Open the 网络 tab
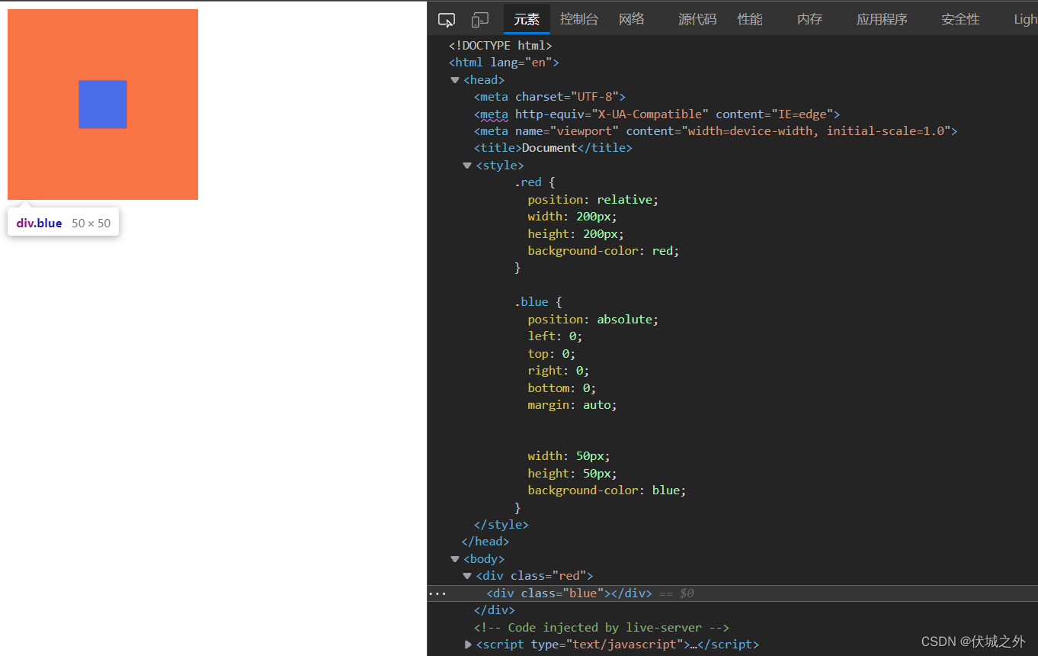The height and width of the screenshot is (656, 1038). 632,19
